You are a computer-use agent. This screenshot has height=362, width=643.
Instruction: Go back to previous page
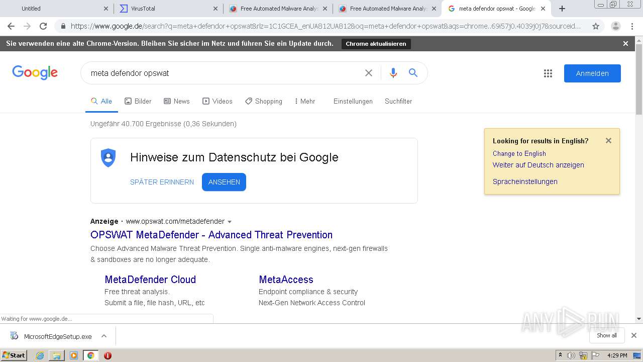tap(11, 26)
